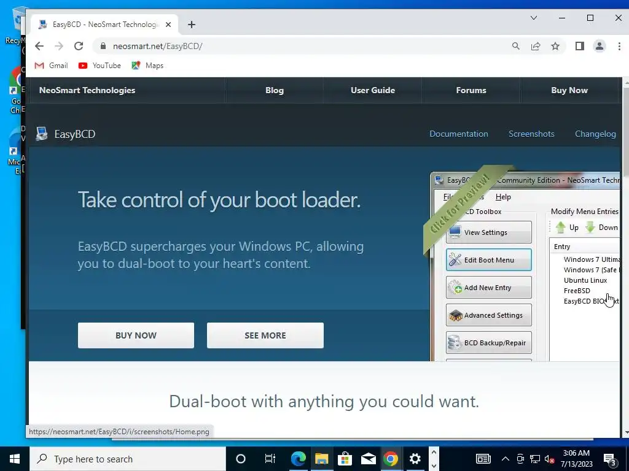Viewport: 629px width, 471px height.
Task: Click View Settings in the preview screenshot
Action: 488,232
